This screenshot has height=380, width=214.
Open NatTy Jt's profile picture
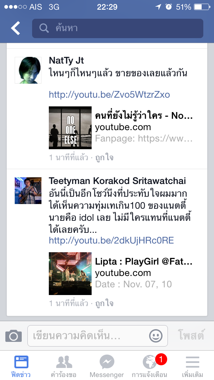[x=28, y=70]
